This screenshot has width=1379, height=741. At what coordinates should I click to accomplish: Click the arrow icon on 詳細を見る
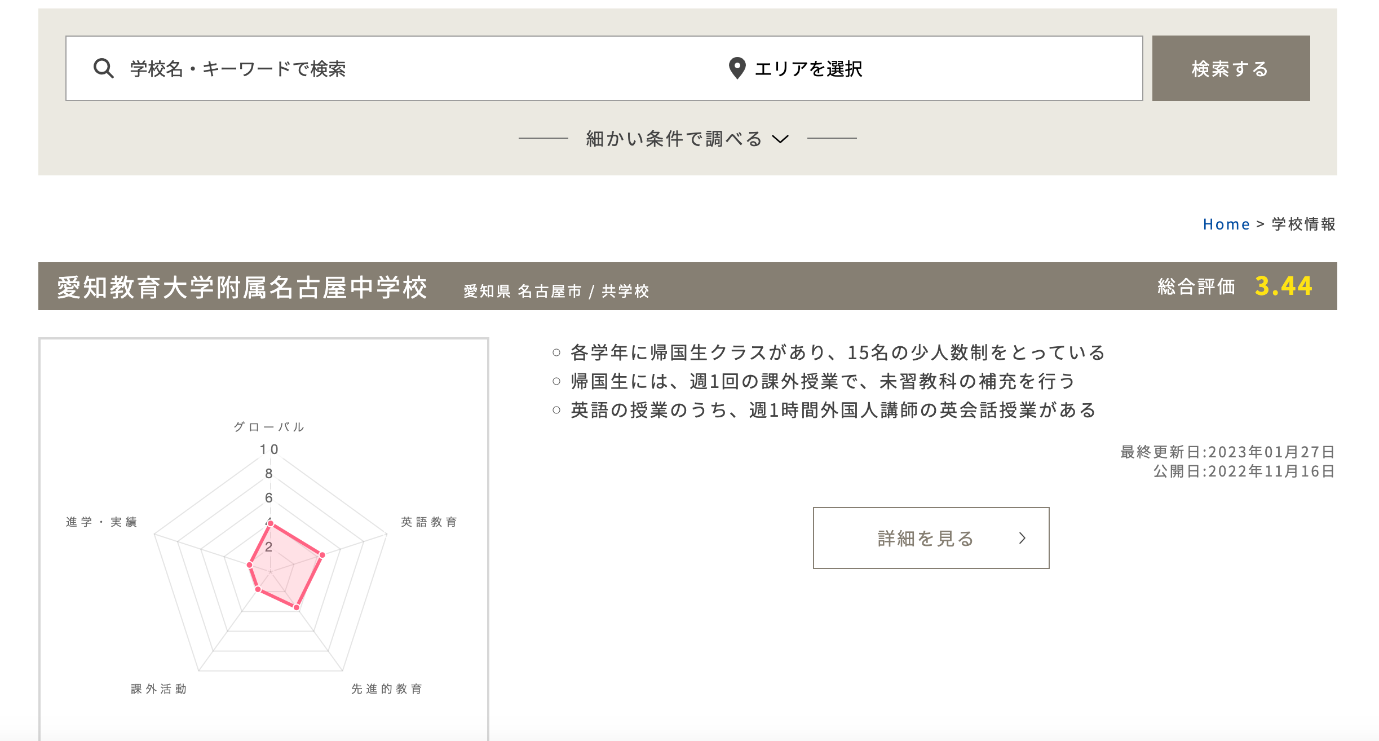[1022, 539]
